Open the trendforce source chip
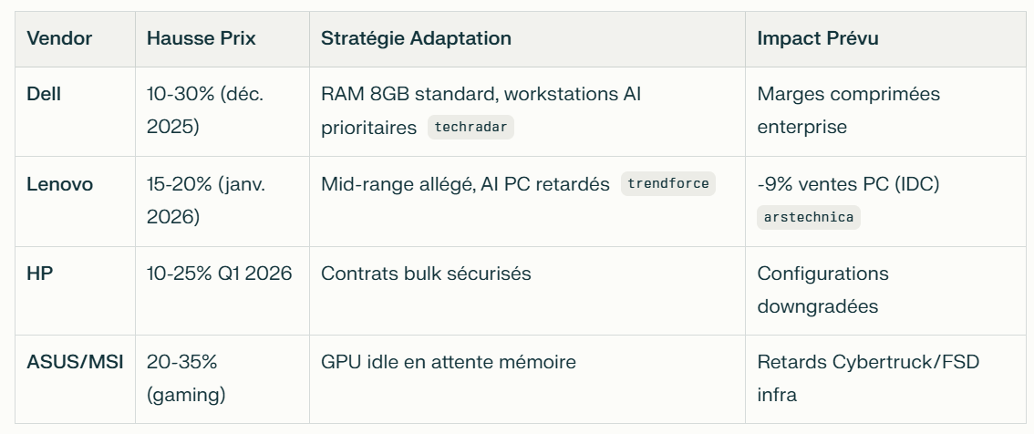 point(668,184)
